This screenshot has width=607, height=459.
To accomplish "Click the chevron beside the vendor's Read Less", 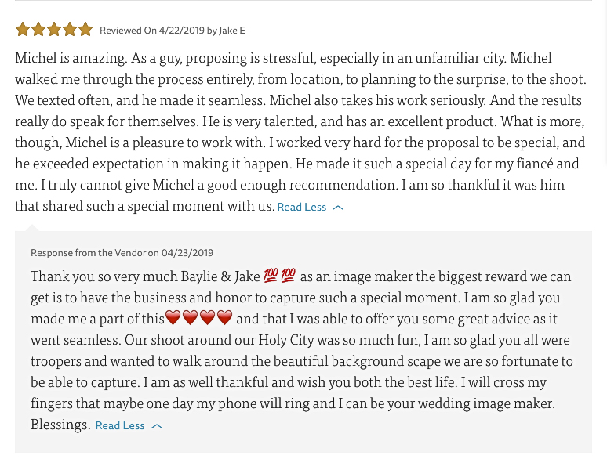I will coord(157,426).
